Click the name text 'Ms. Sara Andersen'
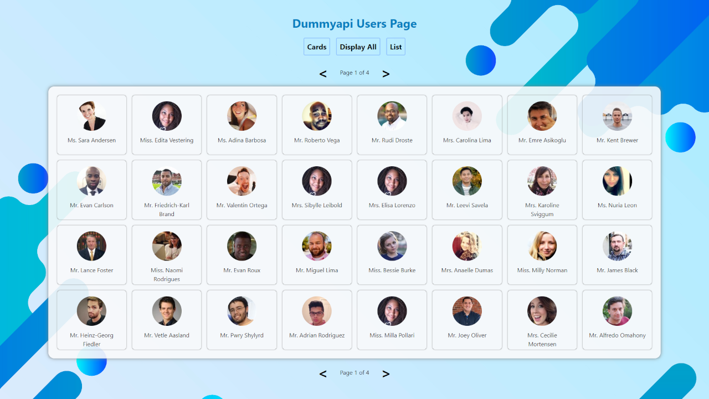 click(92, 140)
